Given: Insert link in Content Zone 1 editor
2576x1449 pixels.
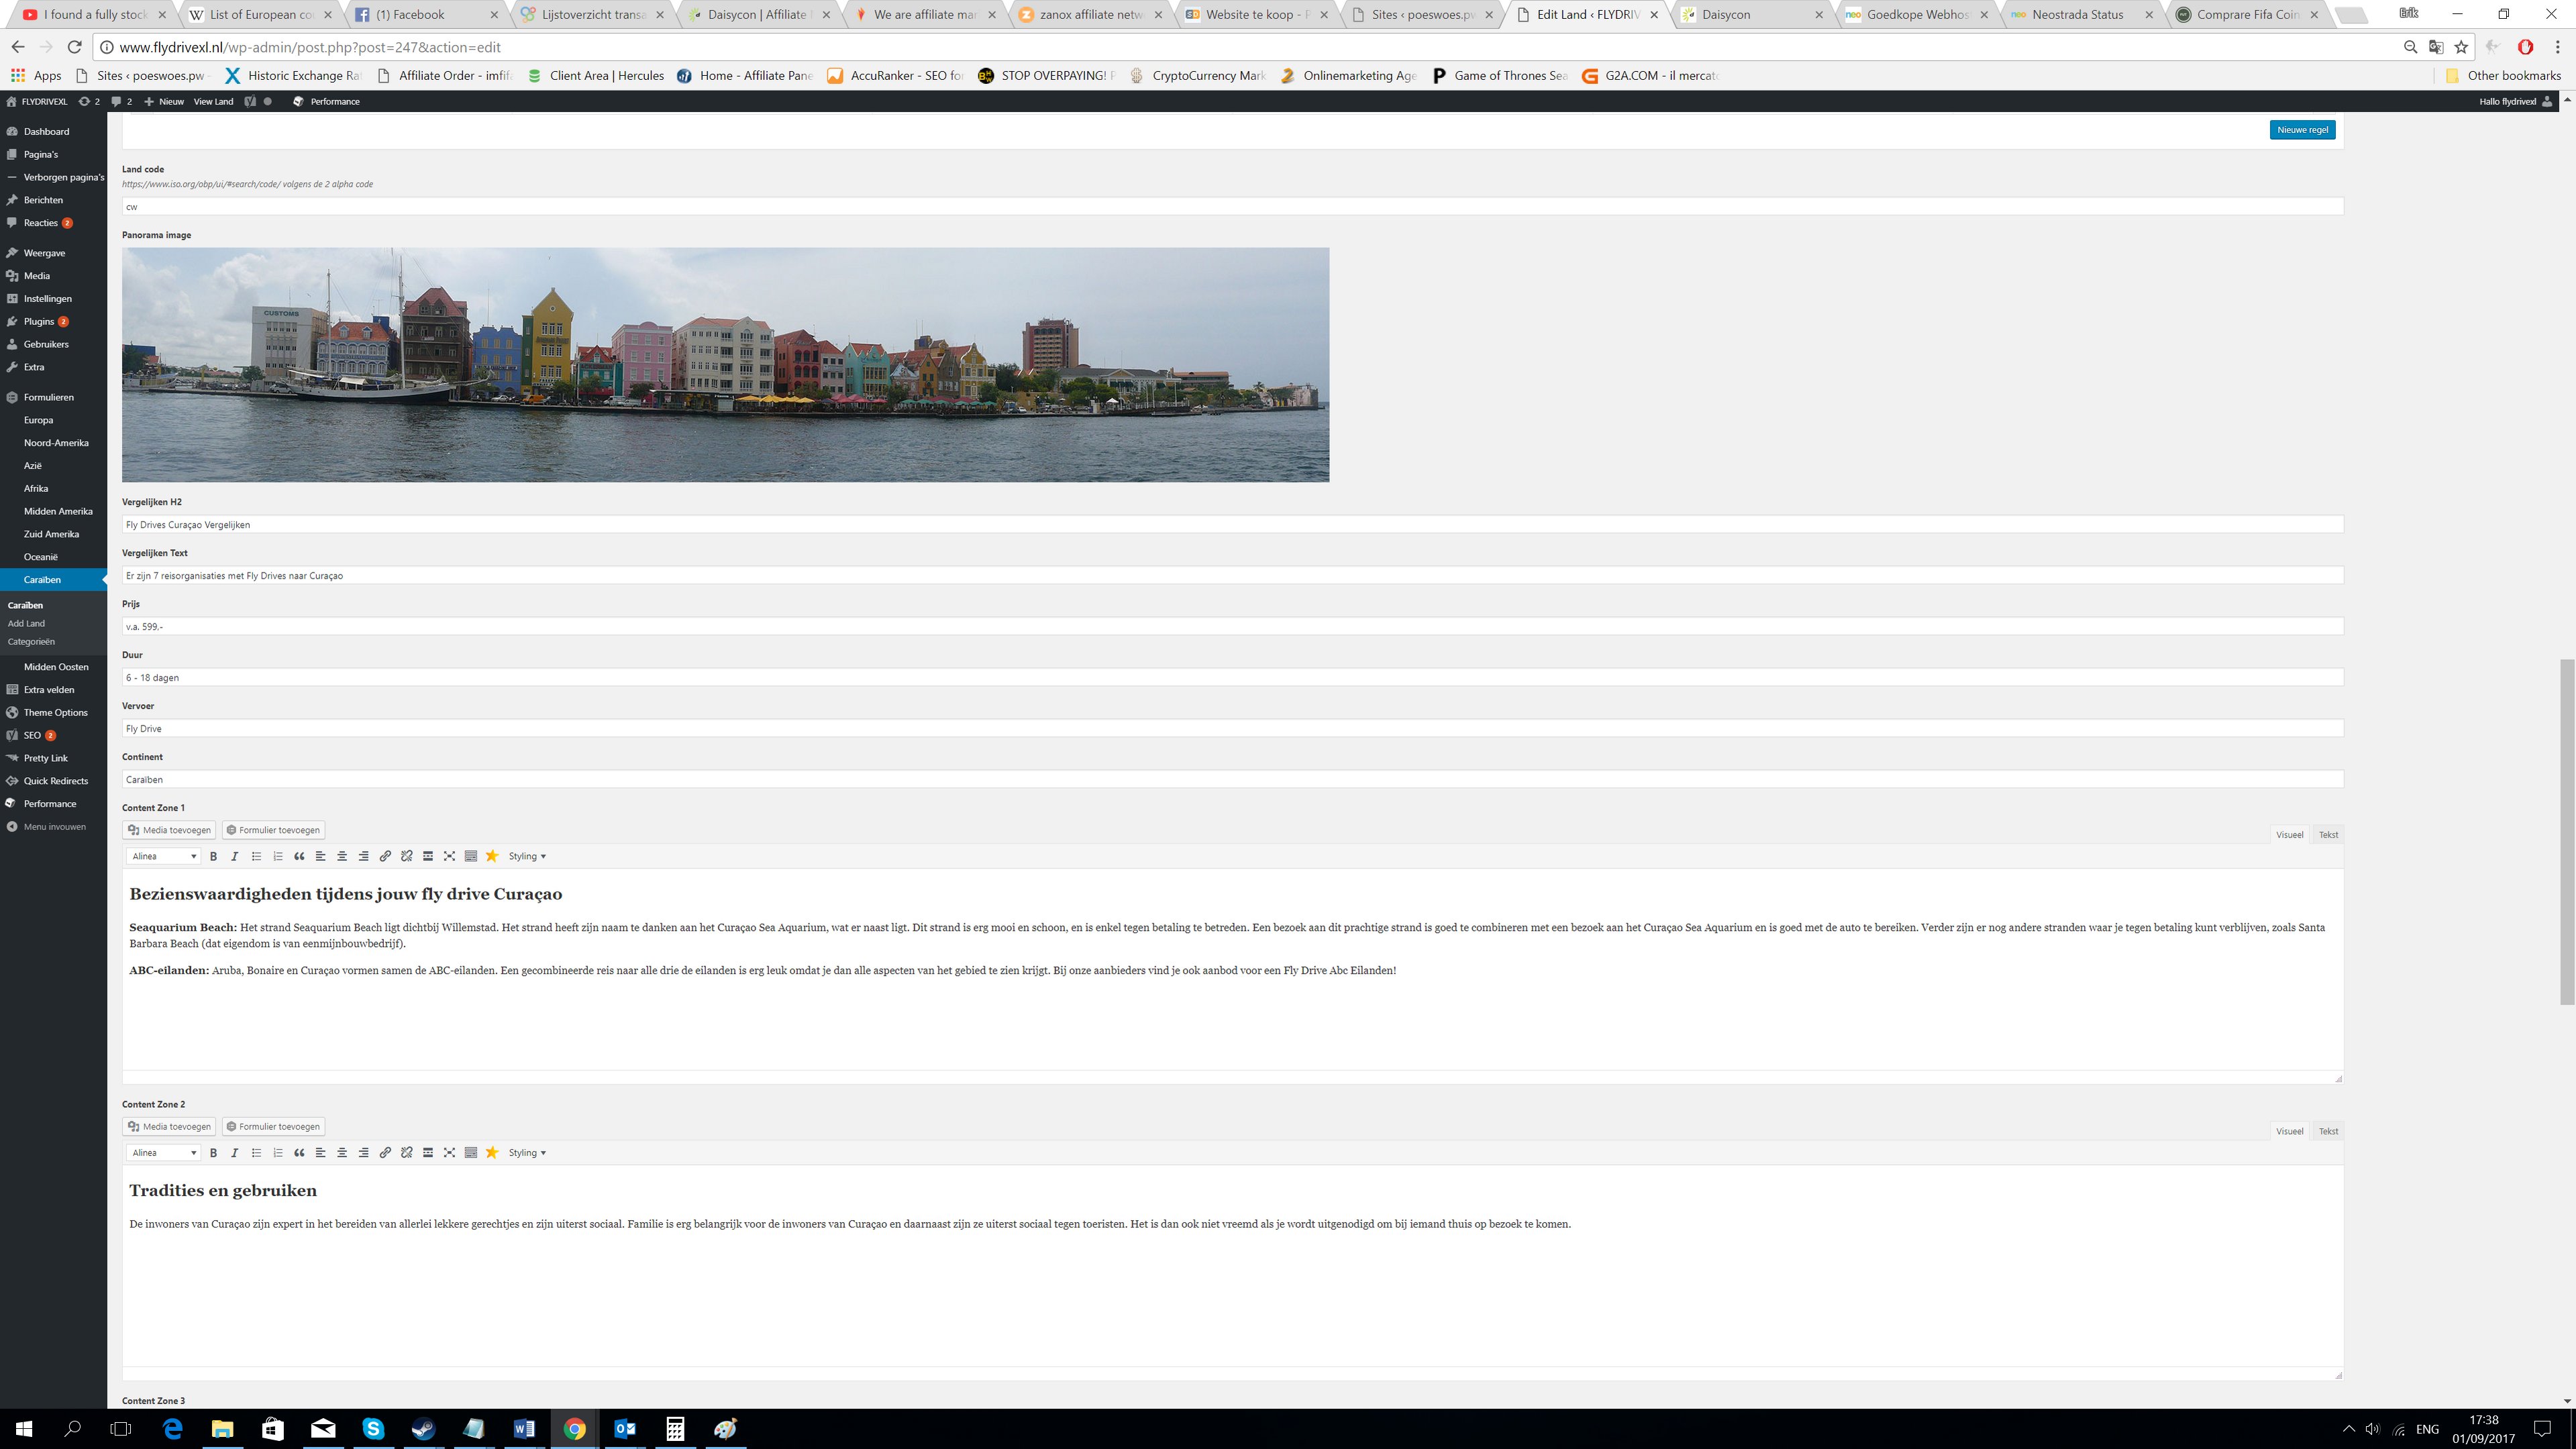Looking at the screenshot, I should click(385, 856).
